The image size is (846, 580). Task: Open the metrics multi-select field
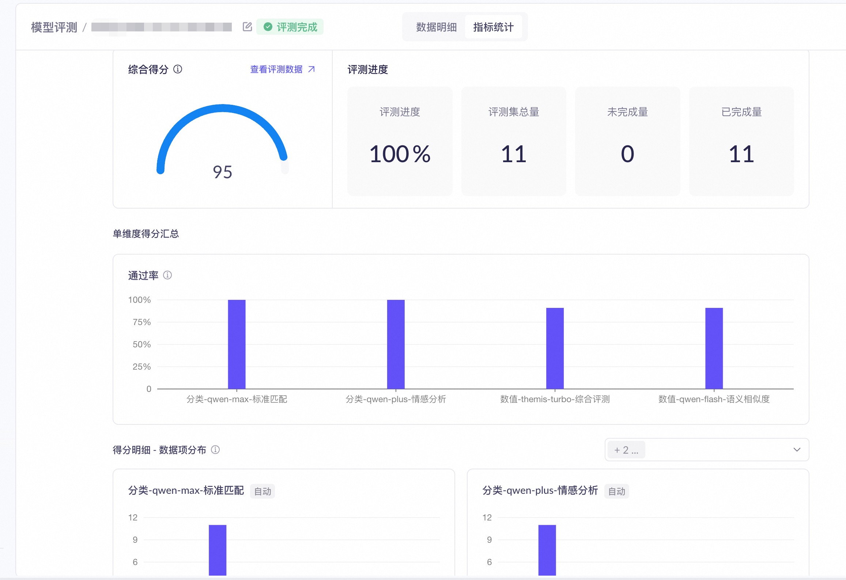[707, 450]
